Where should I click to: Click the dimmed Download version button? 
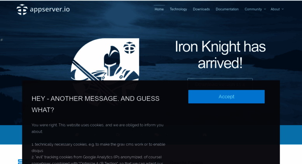tap(220, 84)
